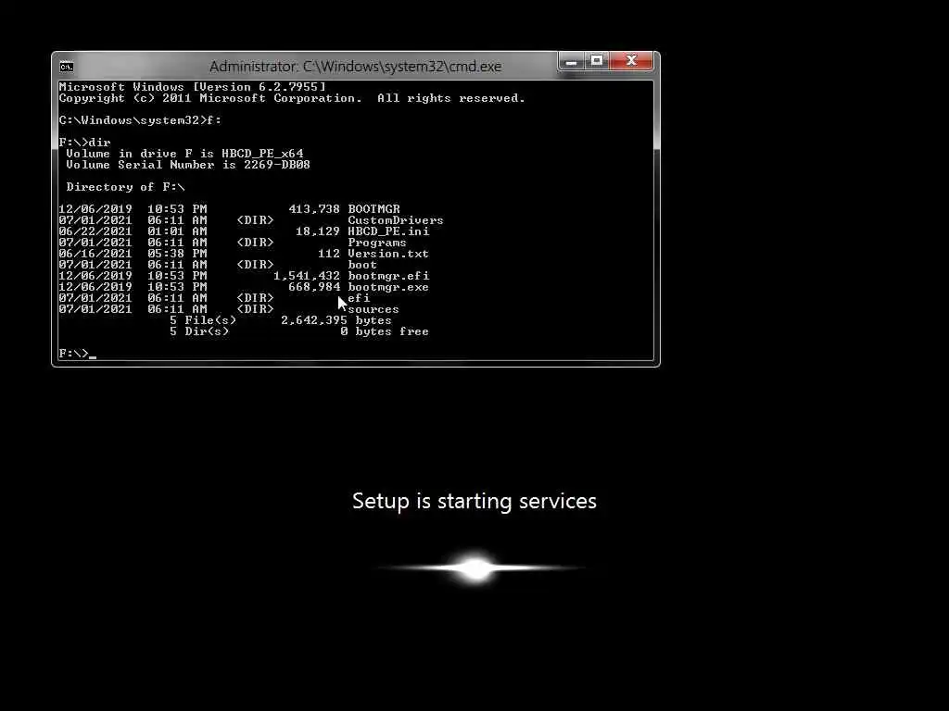Click the Programs directory entry

pos(377,243)
